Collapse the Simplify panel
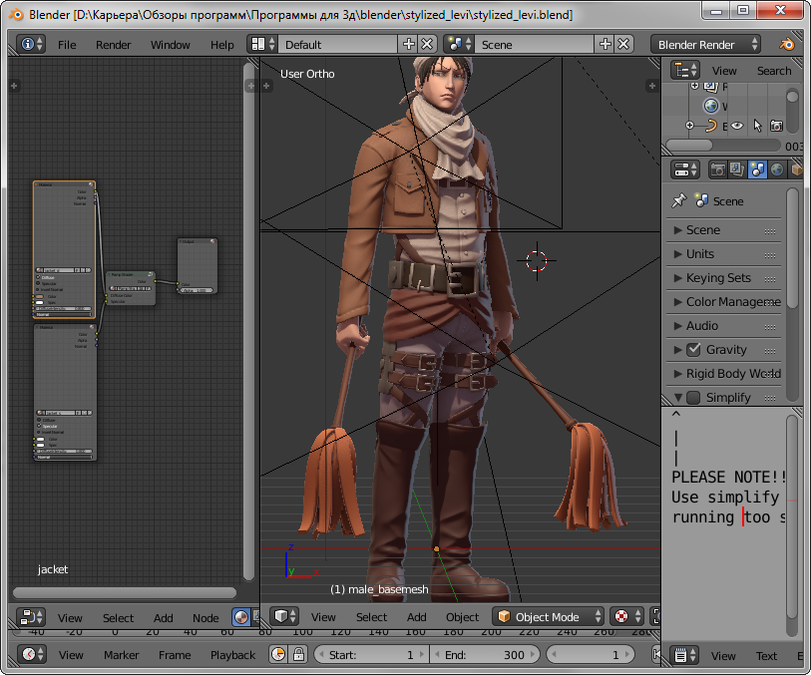Image resolution: width=811 pixels, height=675 pixels. (x=678, y=398)
